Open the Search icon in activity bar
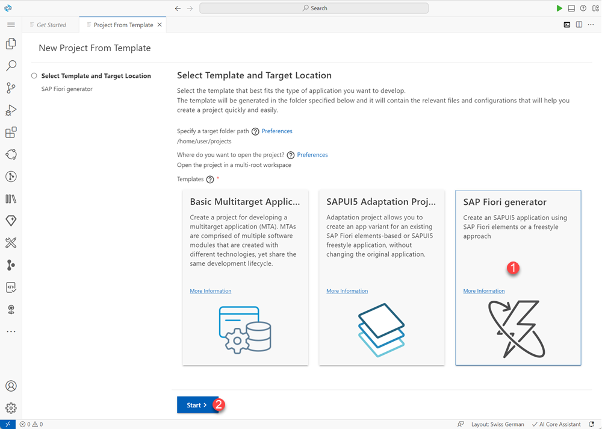Viewport: 602px width, 429px height. click(11, 66)
